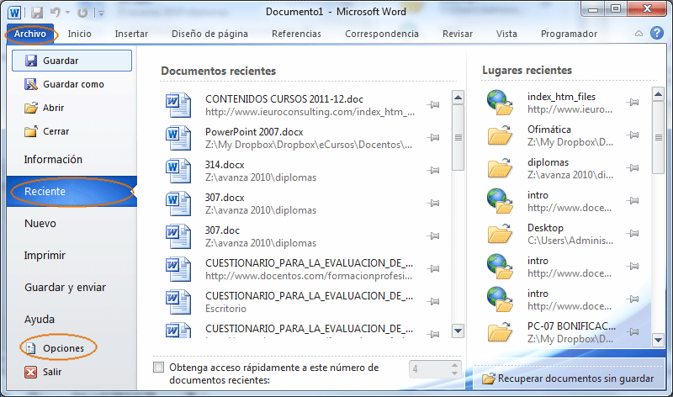Pin PowerPoint 2007.docx to recent list
Image resolution: width=673 pixels, height=397 pixels.
[433, 137]
